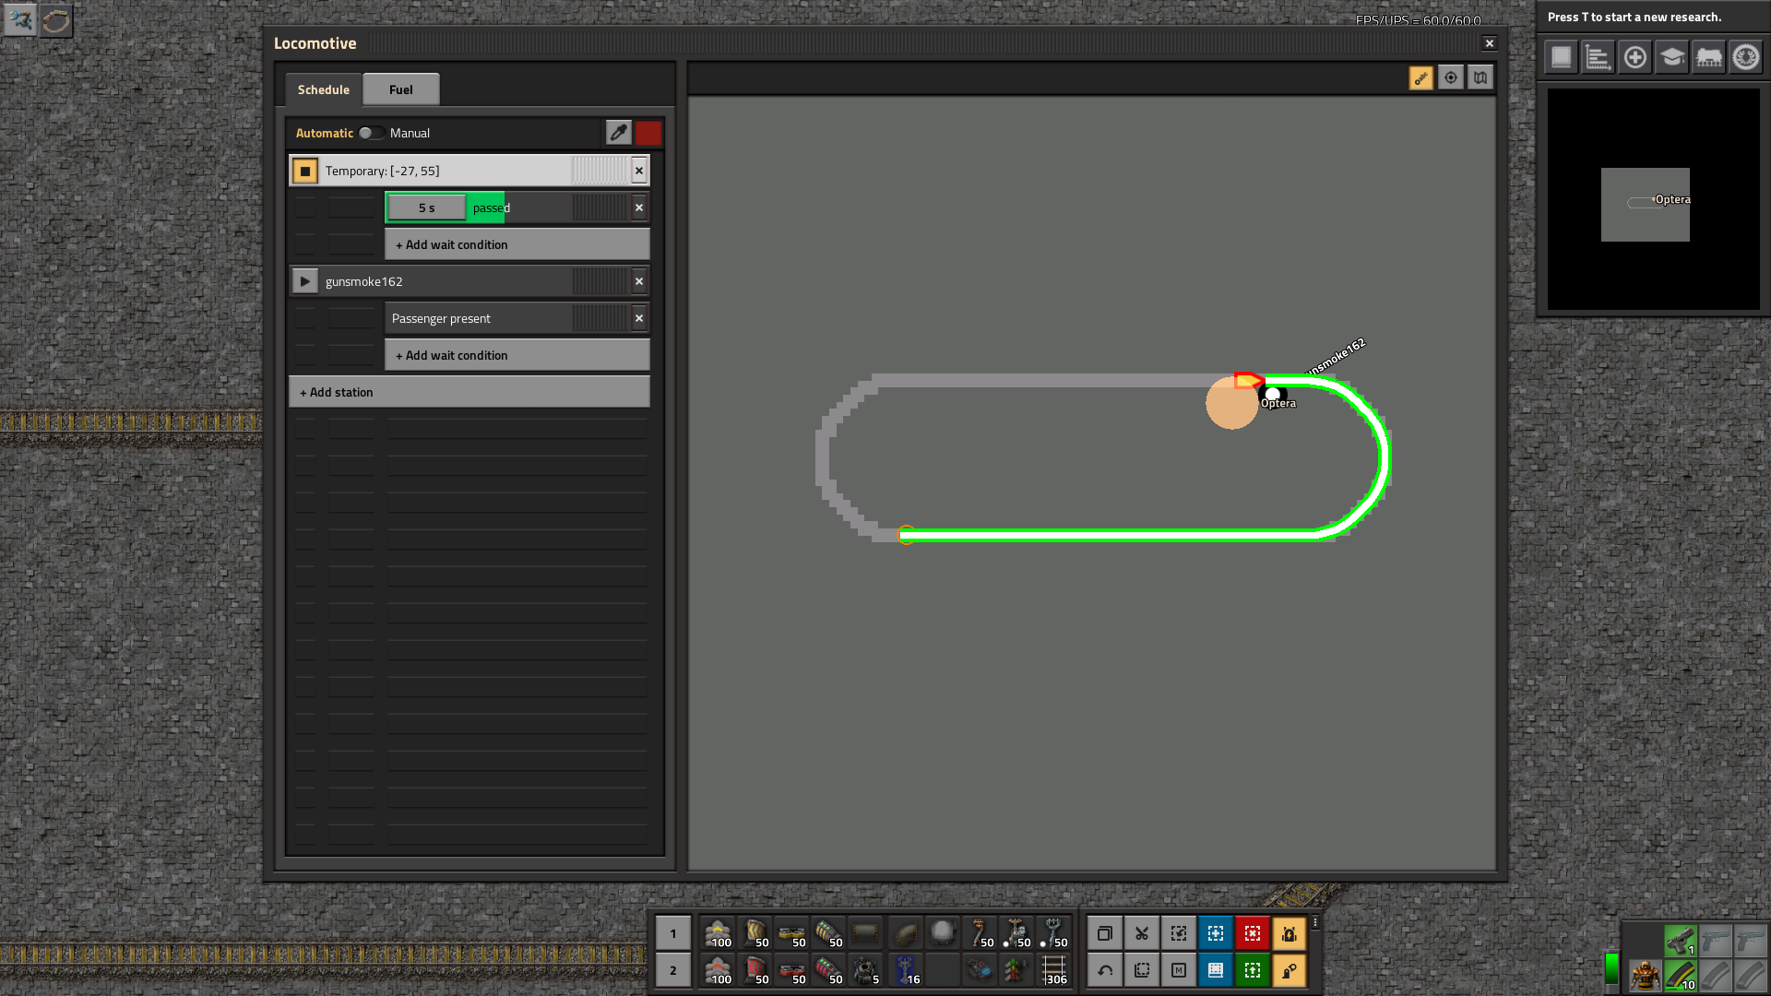Select yellow transport belt in quickbar
Screen dimensions: 1771x996
(x=718, y=933)
